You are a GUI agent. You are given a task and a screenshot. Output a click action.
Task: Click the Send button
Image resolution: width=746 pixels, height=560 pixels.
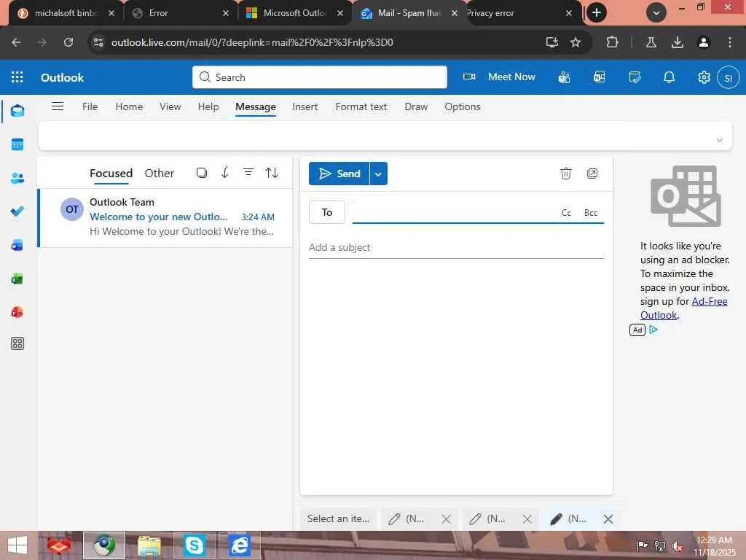coord(339,174)
